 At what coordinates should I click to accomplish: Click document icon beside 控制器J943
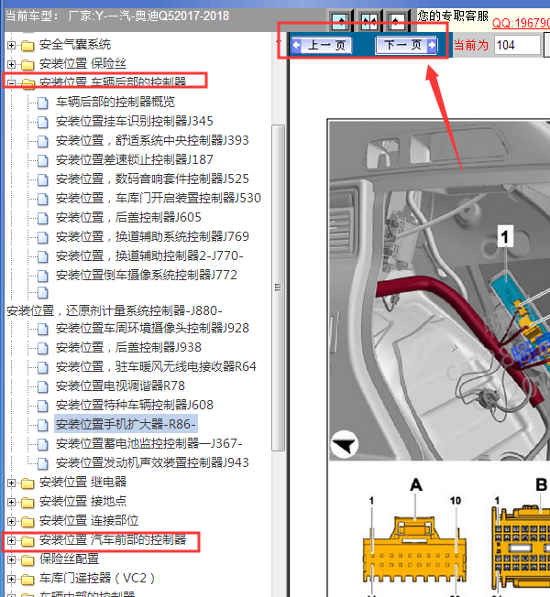tap(43, 463)
